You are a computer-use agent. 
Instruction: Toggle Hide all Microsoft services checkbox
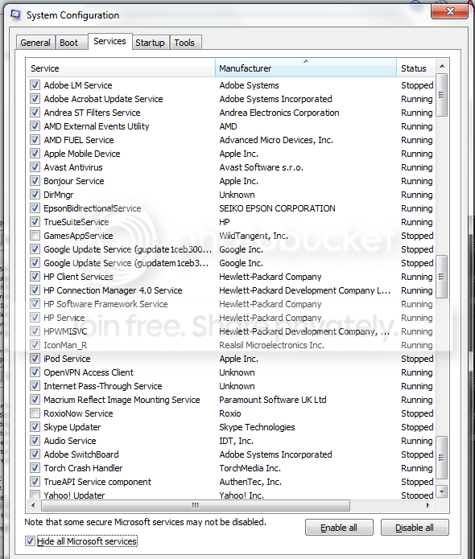(30, 541)
